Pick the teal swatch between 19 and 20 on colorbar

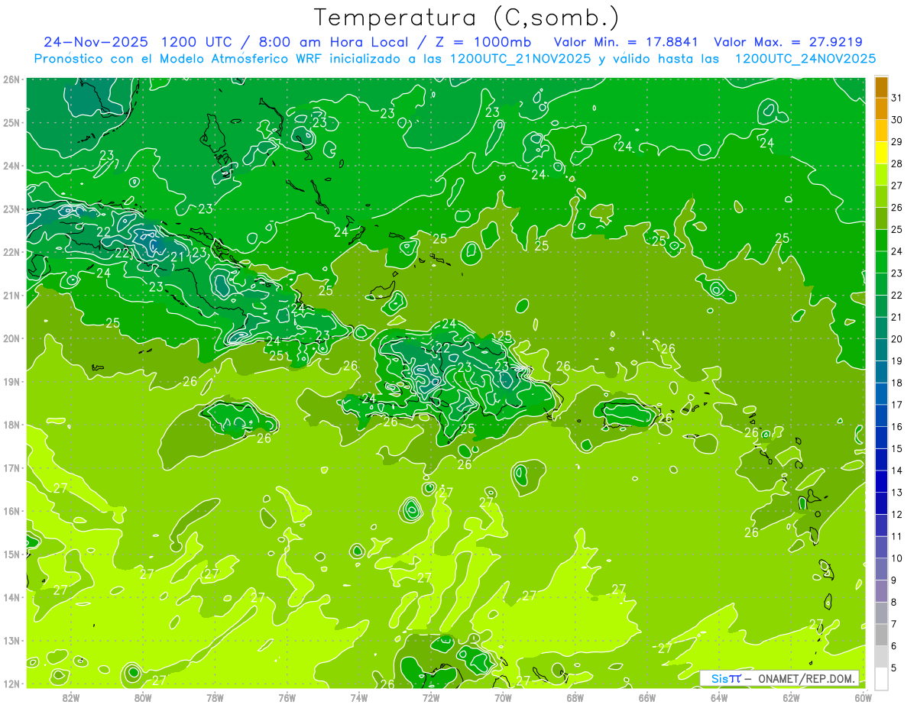[x=881, y=350]
